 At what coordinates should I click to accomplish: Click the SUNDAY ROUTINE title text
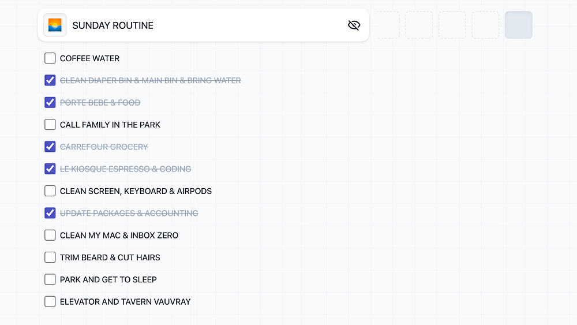point(113,25)
